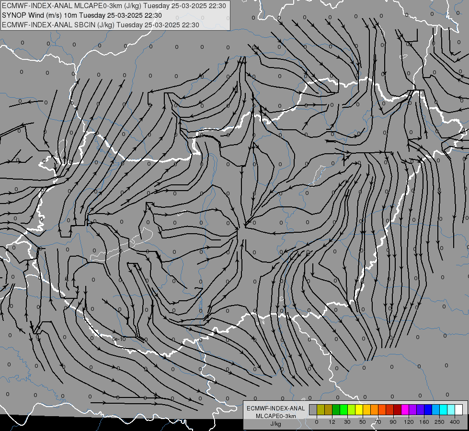
Task: Click legend tick value 120
Action: [x=409, y=422]
